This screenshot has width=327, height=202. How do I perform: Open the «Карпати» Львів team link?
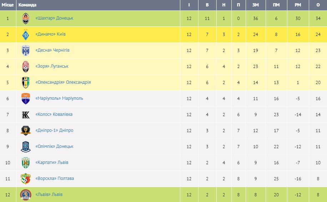point(52,162)
